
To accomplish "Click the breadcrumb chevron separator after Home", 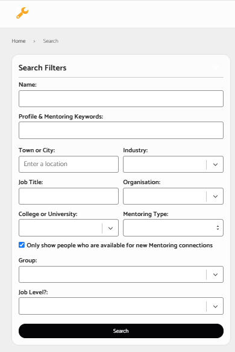I will pyautogui.click(x=34, y=42).
